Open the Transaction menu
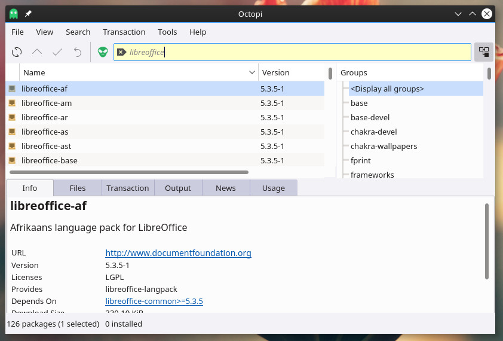Image resolution: width=503 pixels, height=341 pixels. click(124, 32)
